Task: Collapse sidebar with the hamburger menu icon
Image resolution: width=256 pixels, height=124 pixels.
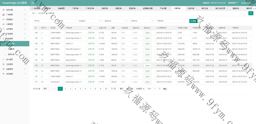Action: [x=33, y=3]
